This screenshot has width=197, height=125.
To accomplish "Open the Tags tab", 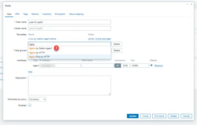I will [x=25, y=14].
